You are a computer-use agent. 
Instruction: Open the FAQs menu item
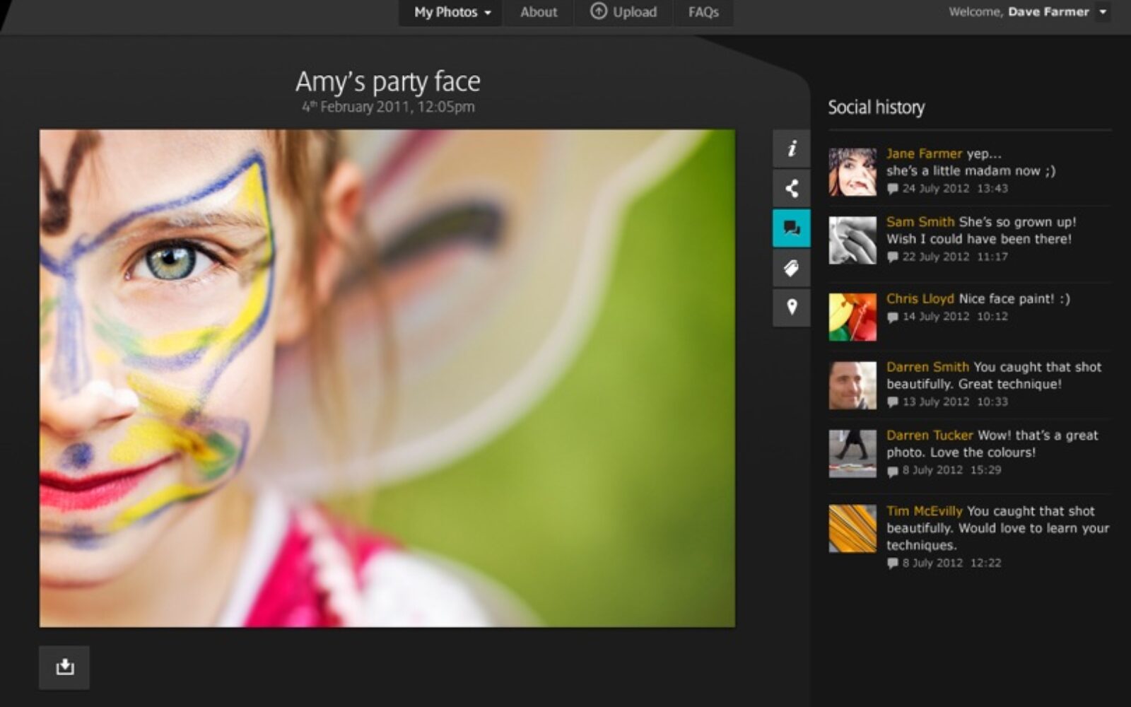[703, 12]
